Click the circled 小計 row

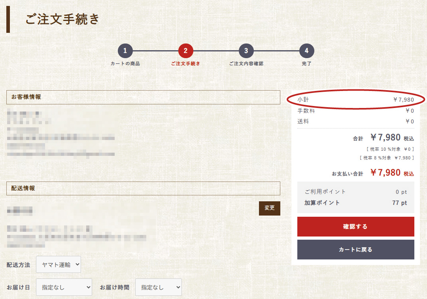[x=355, y=100]
